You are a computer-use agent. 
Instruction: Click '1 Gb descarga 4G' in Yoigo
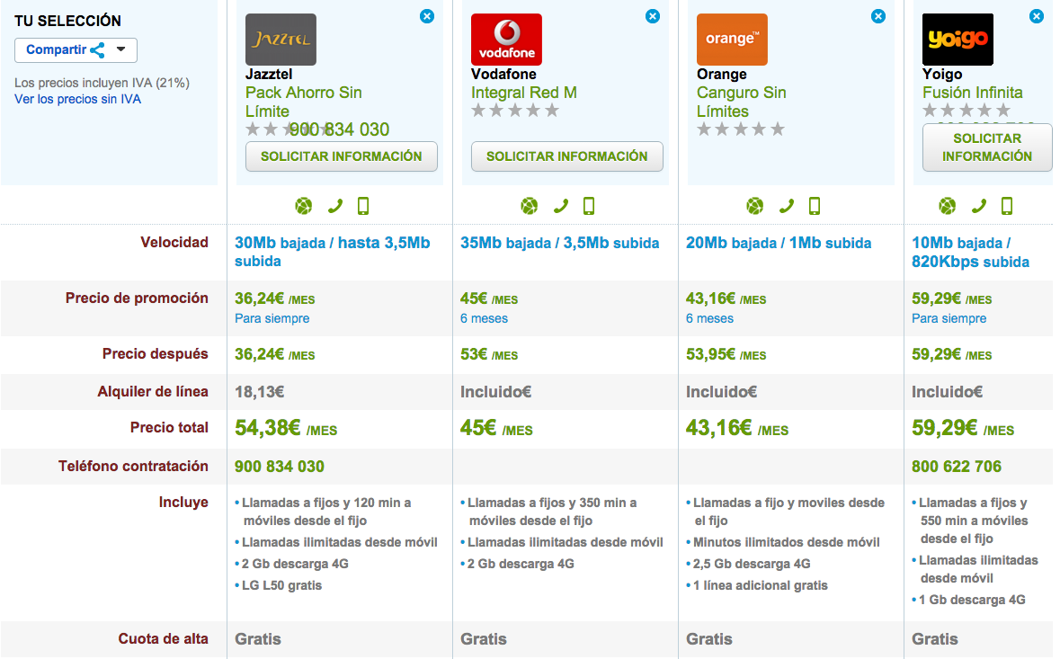(972, 600)
